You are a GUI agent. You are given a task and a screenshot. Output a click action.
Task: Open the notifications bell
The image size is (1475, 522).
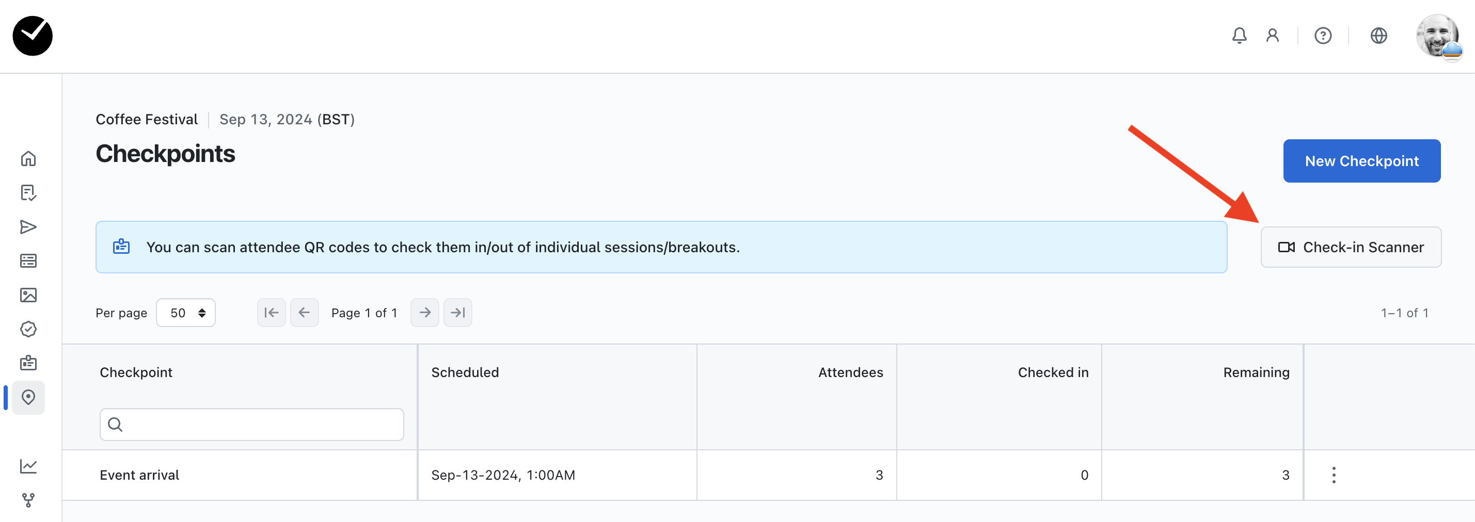[x=1239, y=36]
